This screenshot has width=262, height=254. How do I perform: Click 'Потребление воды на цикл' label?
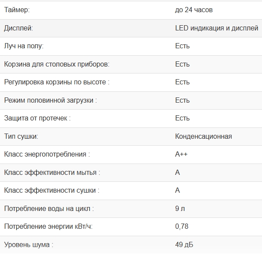49,208
